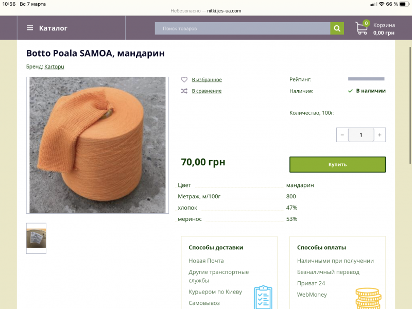412x309 pixels.
Task: Click the clipboard checklist delivery icon
Action: tap(263, 297)
